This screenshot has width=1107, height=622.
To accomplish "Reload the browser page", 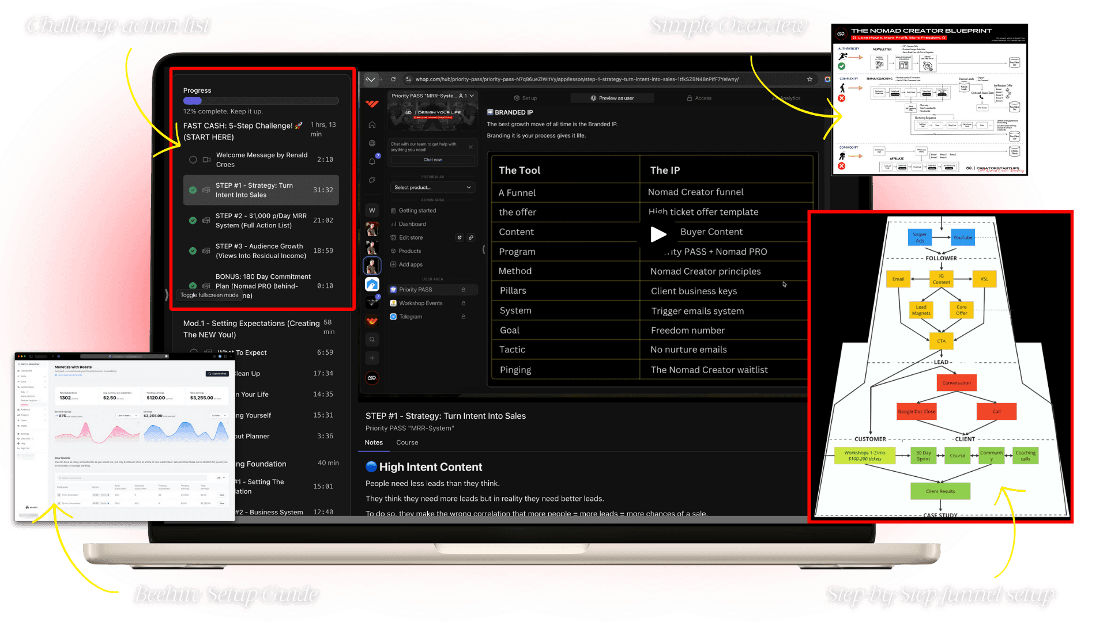I will tap(393, 79).
